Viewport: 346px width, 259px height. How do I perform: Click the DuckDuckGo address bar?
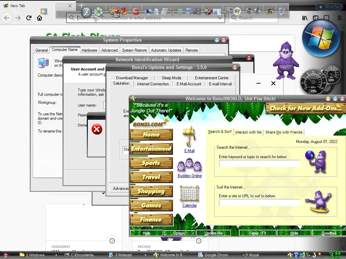click(x=146, y=18)
